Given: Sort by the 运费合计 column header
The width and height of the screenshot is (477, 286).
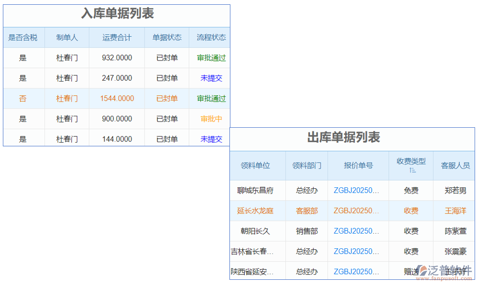Looking at the screenshot, I should [117, 37].
